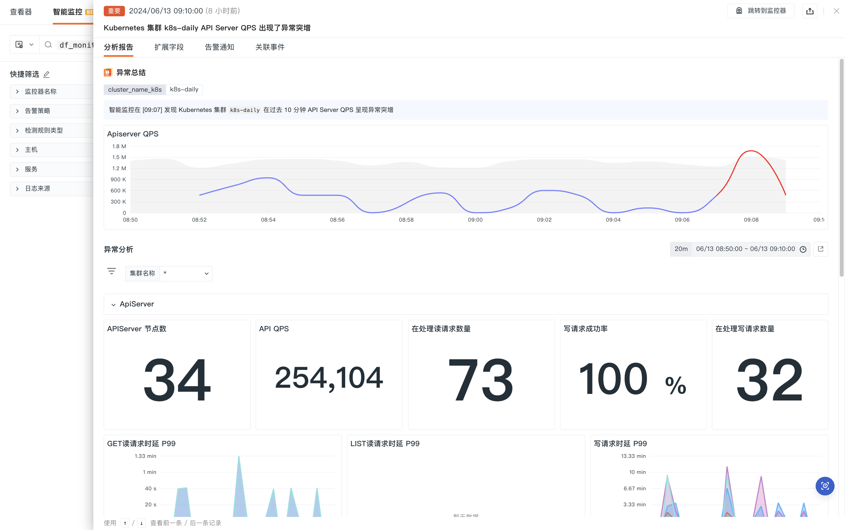Viewport: 845px width, 530px height.
Task: Open the dashboard in new window icon
Action: point(820,249)
